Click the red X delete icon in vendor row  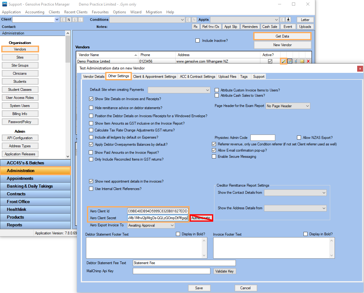(308, 61)
